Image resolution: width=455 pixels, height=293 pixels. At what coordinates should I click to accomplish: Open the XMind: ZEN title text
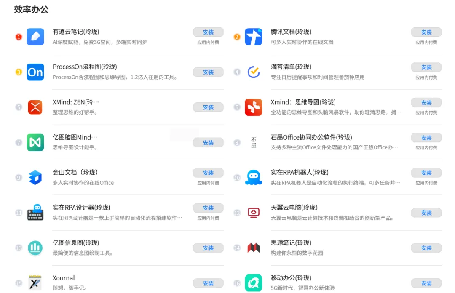click(x=76, y=102)
